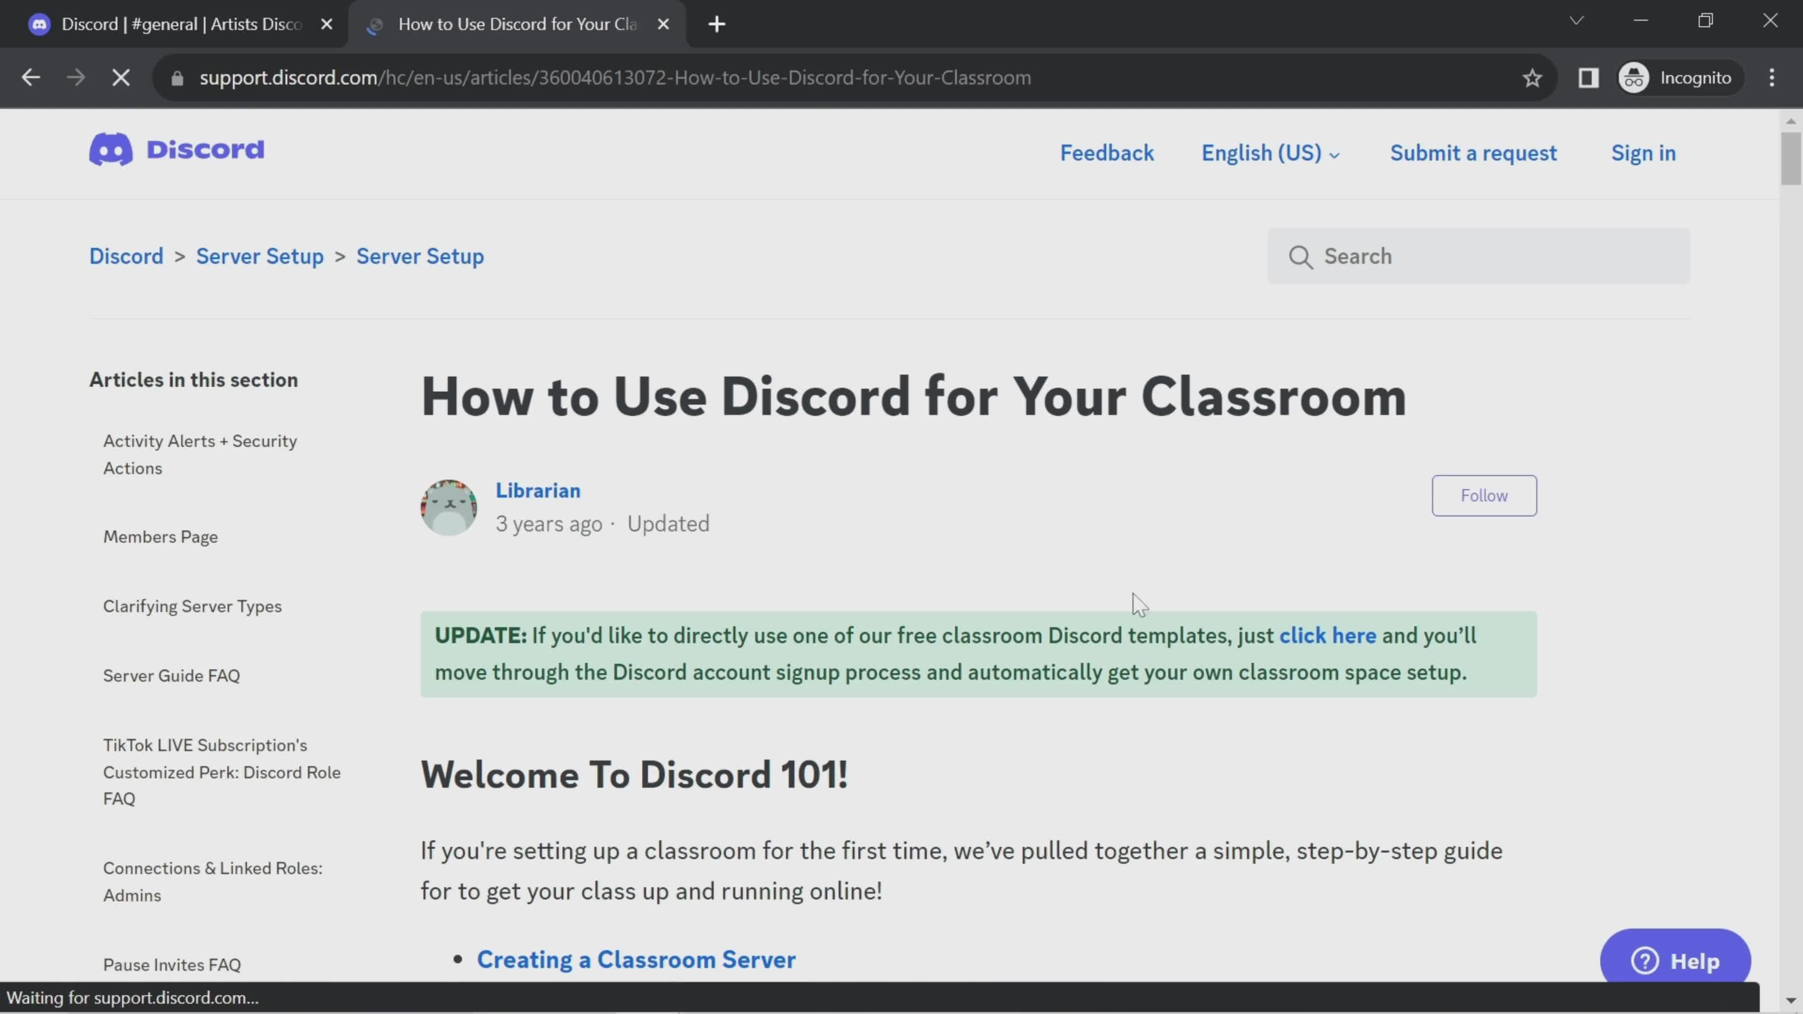The image size is (1803, 1014).
Task: Stop the page from loading
Action: (x=121, y=77)
